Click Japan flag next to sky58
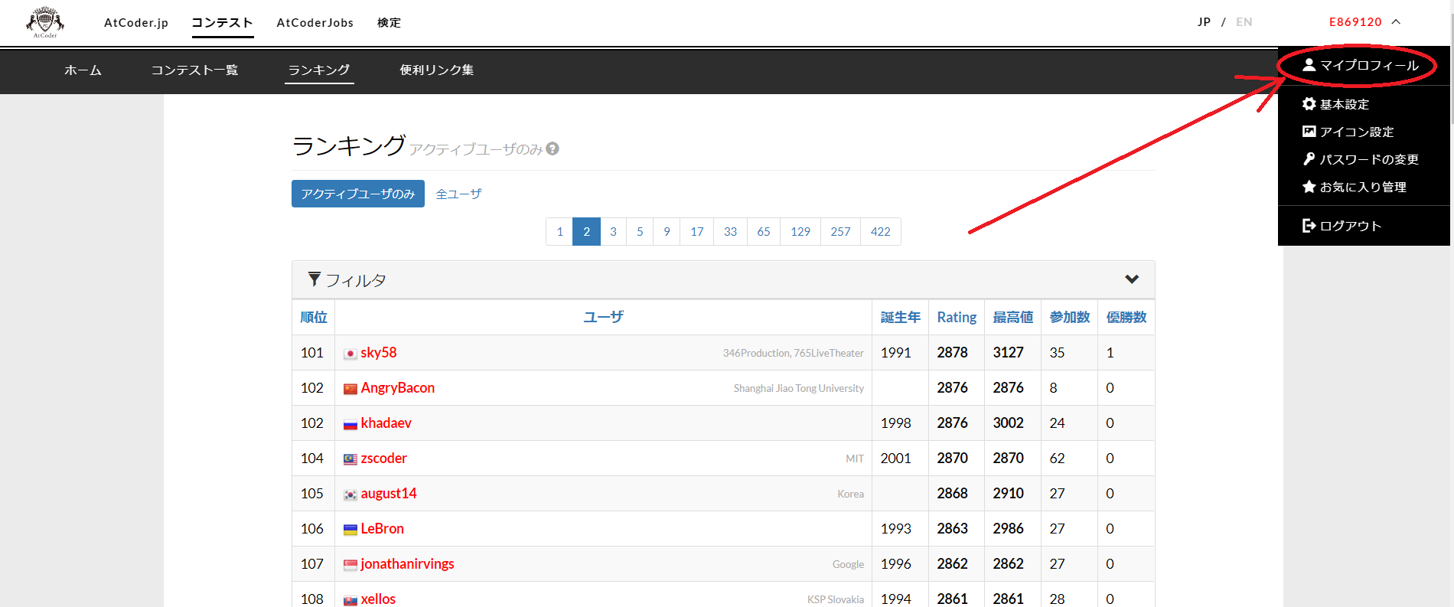The width and height of the screenshot is (1454, 607). point(350,354)
